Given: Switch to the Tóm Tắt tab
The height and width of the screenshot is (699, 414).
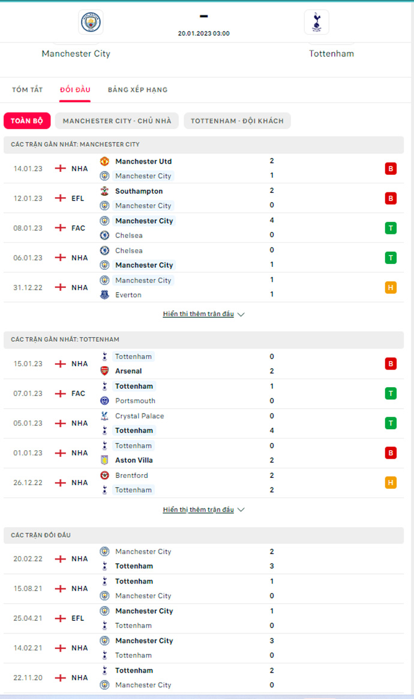Looking at the screenshot, I should coord(28,90).
